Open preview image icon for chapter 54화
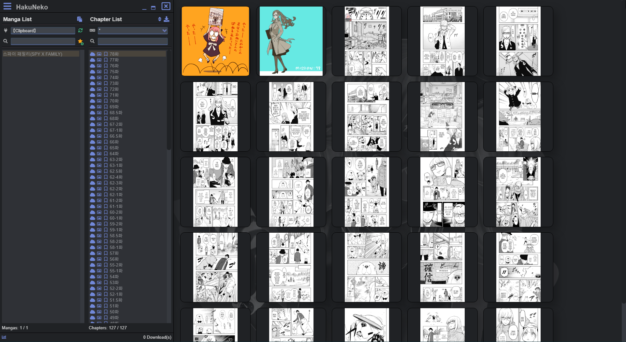This screenshot has width=626, height=342. (x=99, y=277)
